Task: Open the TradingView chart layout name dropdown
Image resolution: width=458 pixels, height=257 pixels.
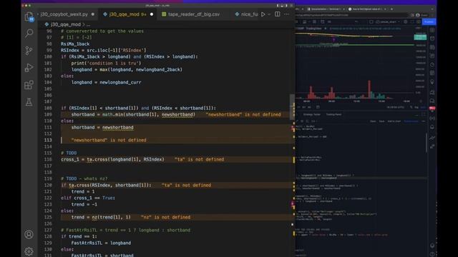Action: pyautogui.click(x=388, y=22)
